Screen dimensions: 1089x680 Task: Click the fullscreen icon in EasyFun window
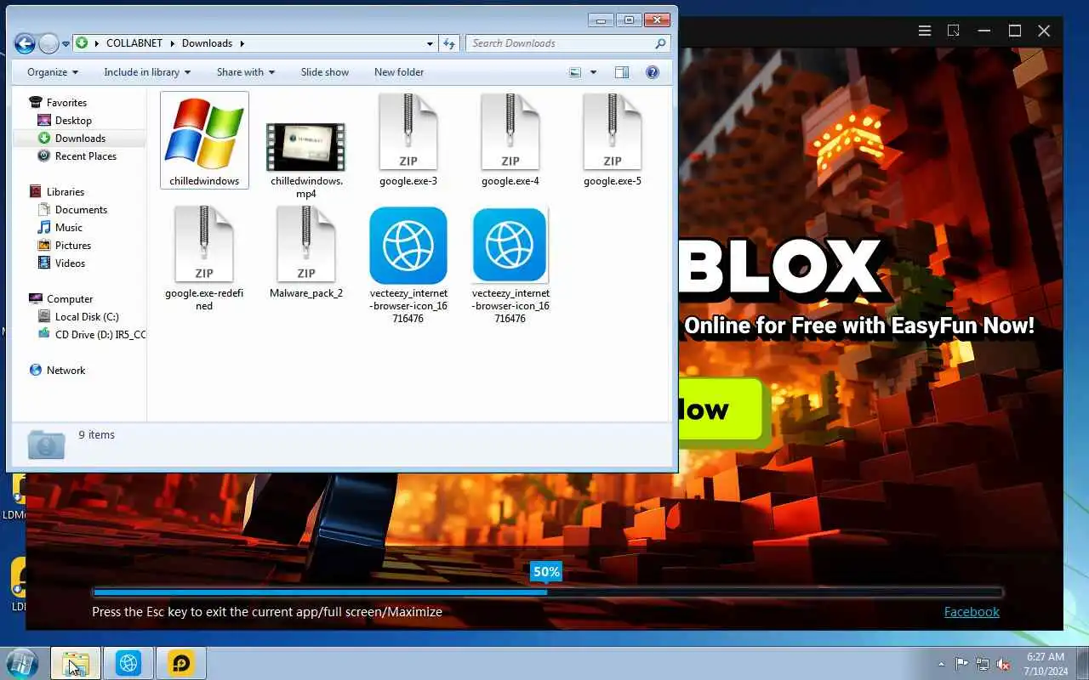coord(954,31)
